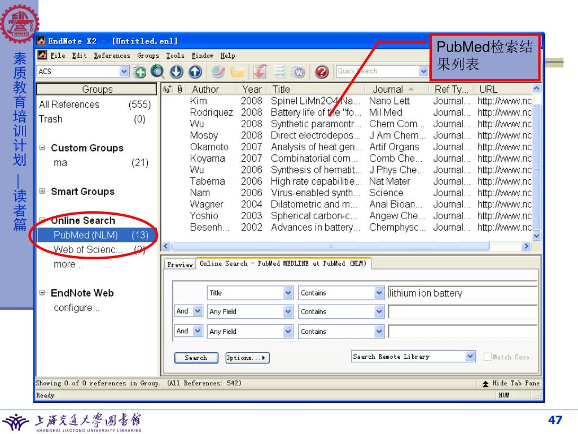Screen dimensions: 578x434
Task: Open the Window menu
Action: 202,55
